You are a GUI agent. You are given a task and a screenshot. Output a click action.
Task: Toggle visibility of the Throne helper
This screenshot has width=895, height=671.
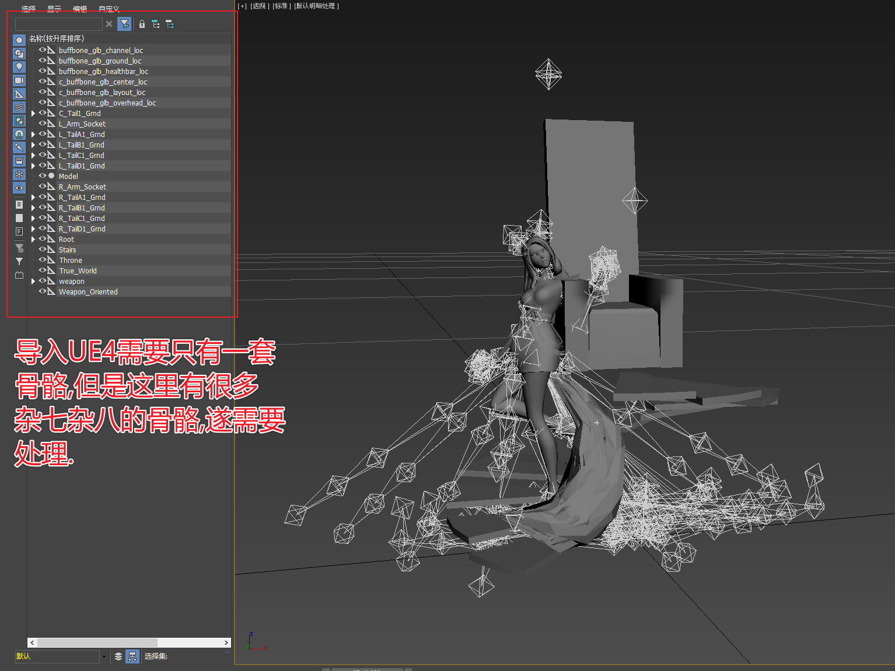[x=43, y=260]
